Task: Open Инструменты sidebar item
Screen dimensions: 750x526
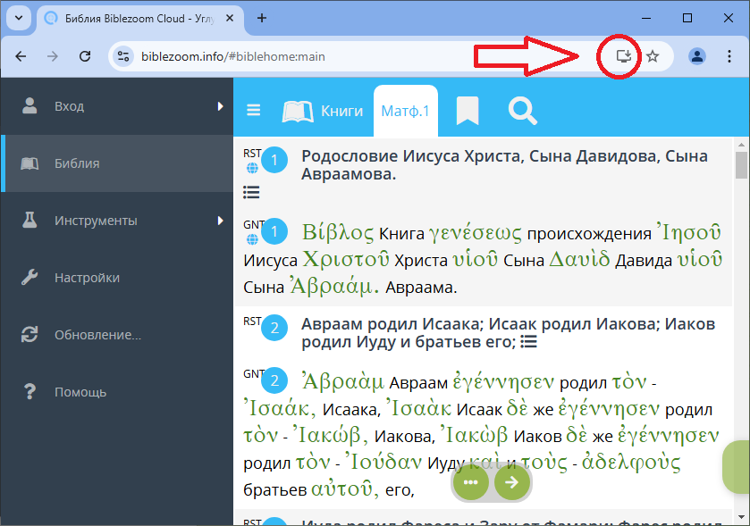Action: pos(117,221)
